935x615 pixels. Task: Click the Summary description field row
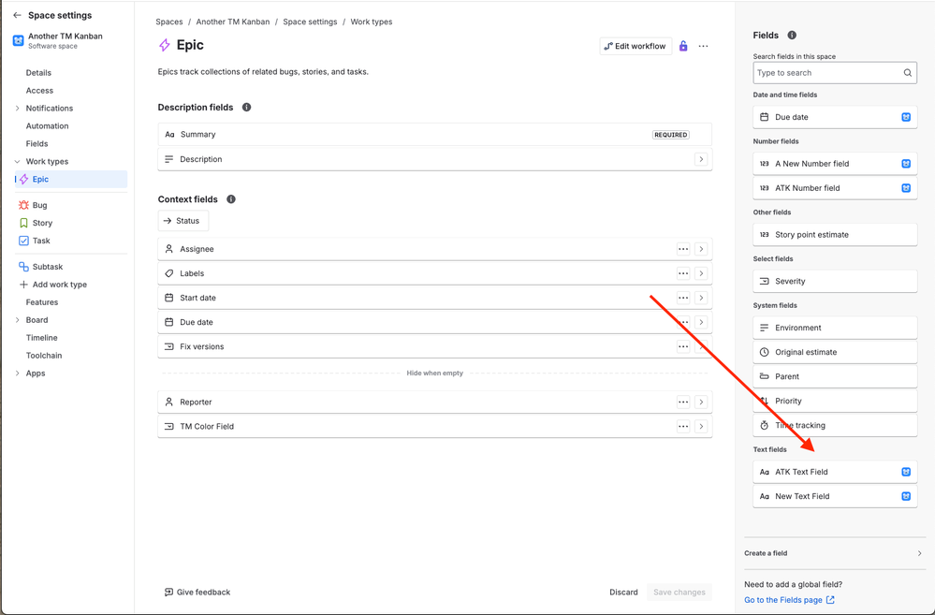point(434,134)
